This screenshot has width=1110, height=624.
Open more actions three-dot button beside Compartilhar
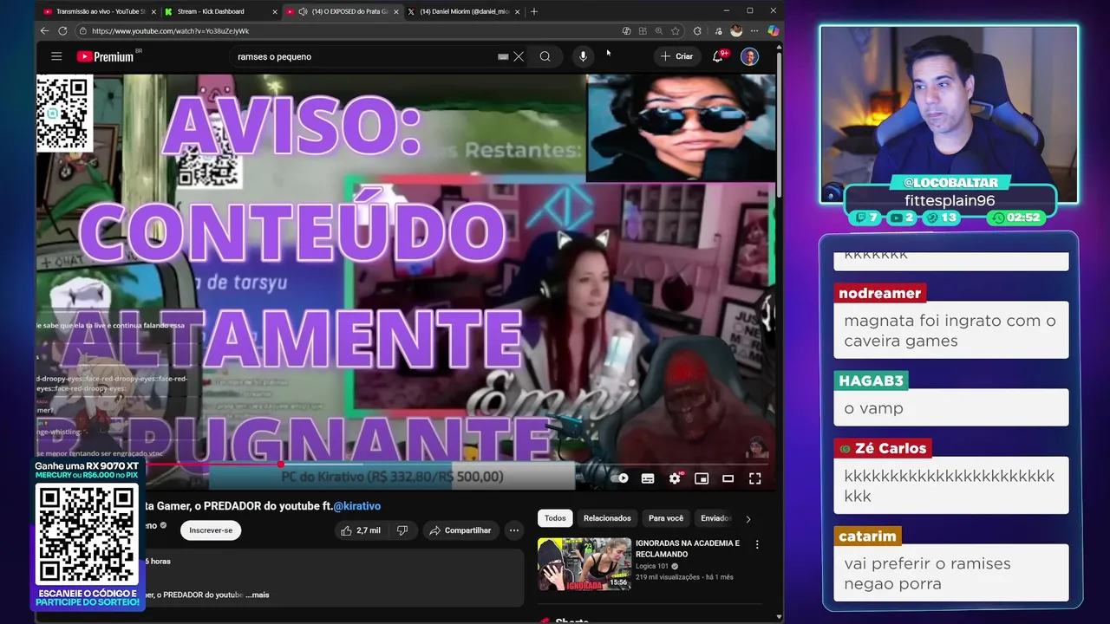(x=514, y=530)
